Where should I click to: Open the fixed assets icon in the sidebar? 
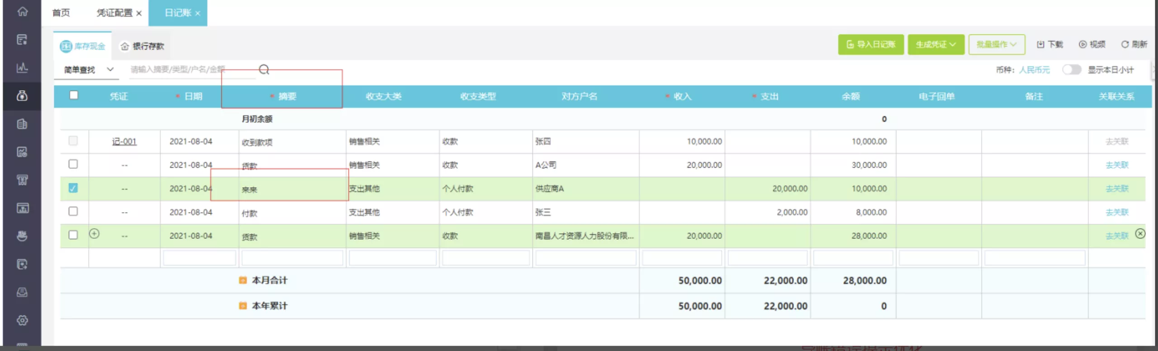click(22, 180)
